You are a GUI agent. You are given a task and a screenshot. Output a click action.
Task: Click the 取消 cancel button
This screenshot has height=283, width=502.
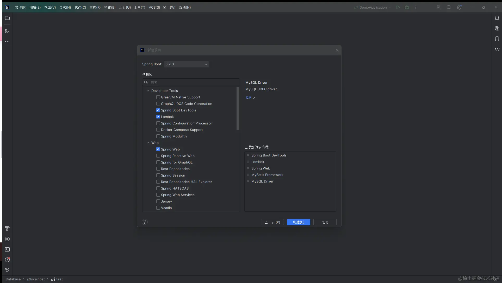[x=325, y=222]
